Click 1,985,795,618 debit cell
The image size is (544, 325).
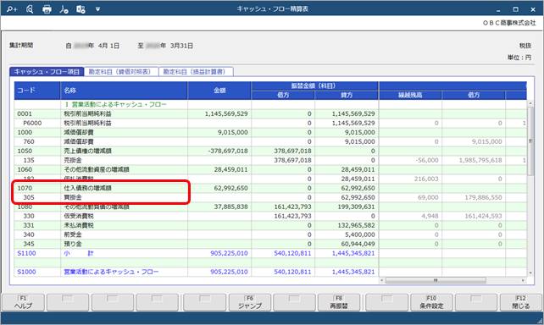(x=474, y=161)
